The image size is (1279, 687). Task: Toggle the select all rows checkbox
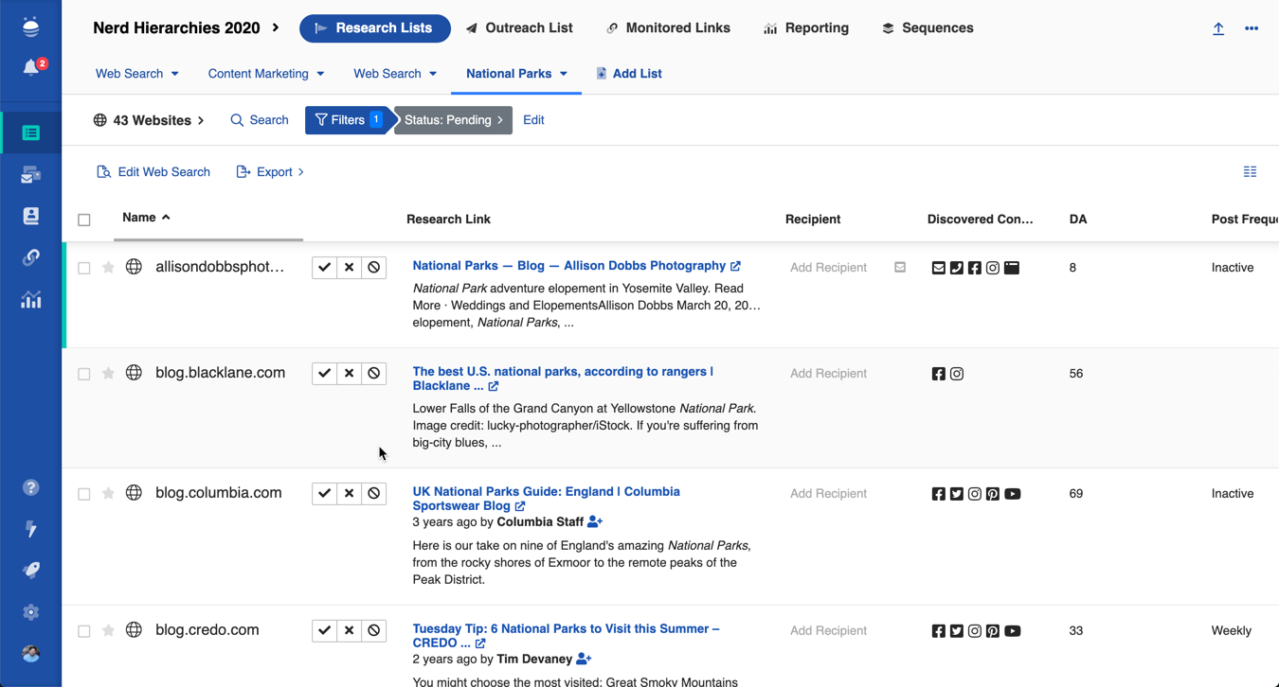tap(84, 220)
